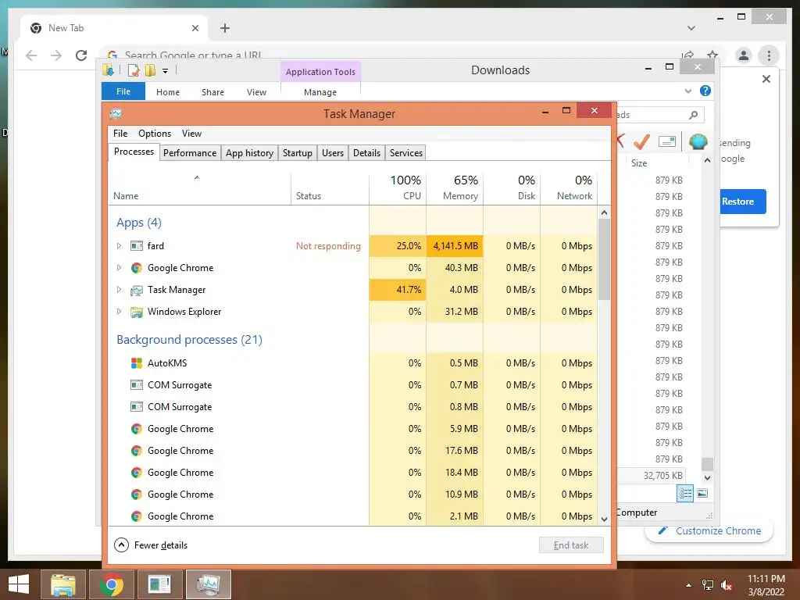Sort processes by CPU column
Screen dimensions: 800x600
398,187
